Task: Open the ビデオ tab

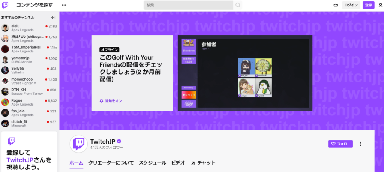Action: pyautogui.click(x=178, y=163)
